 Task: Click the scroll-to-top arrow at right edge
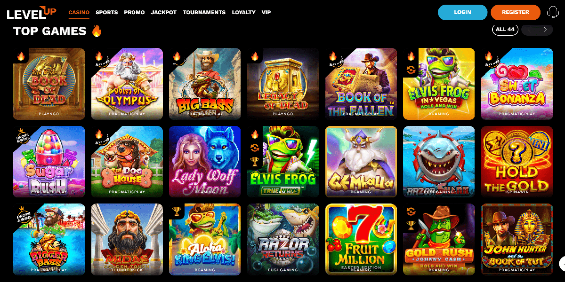coord(562,263)
